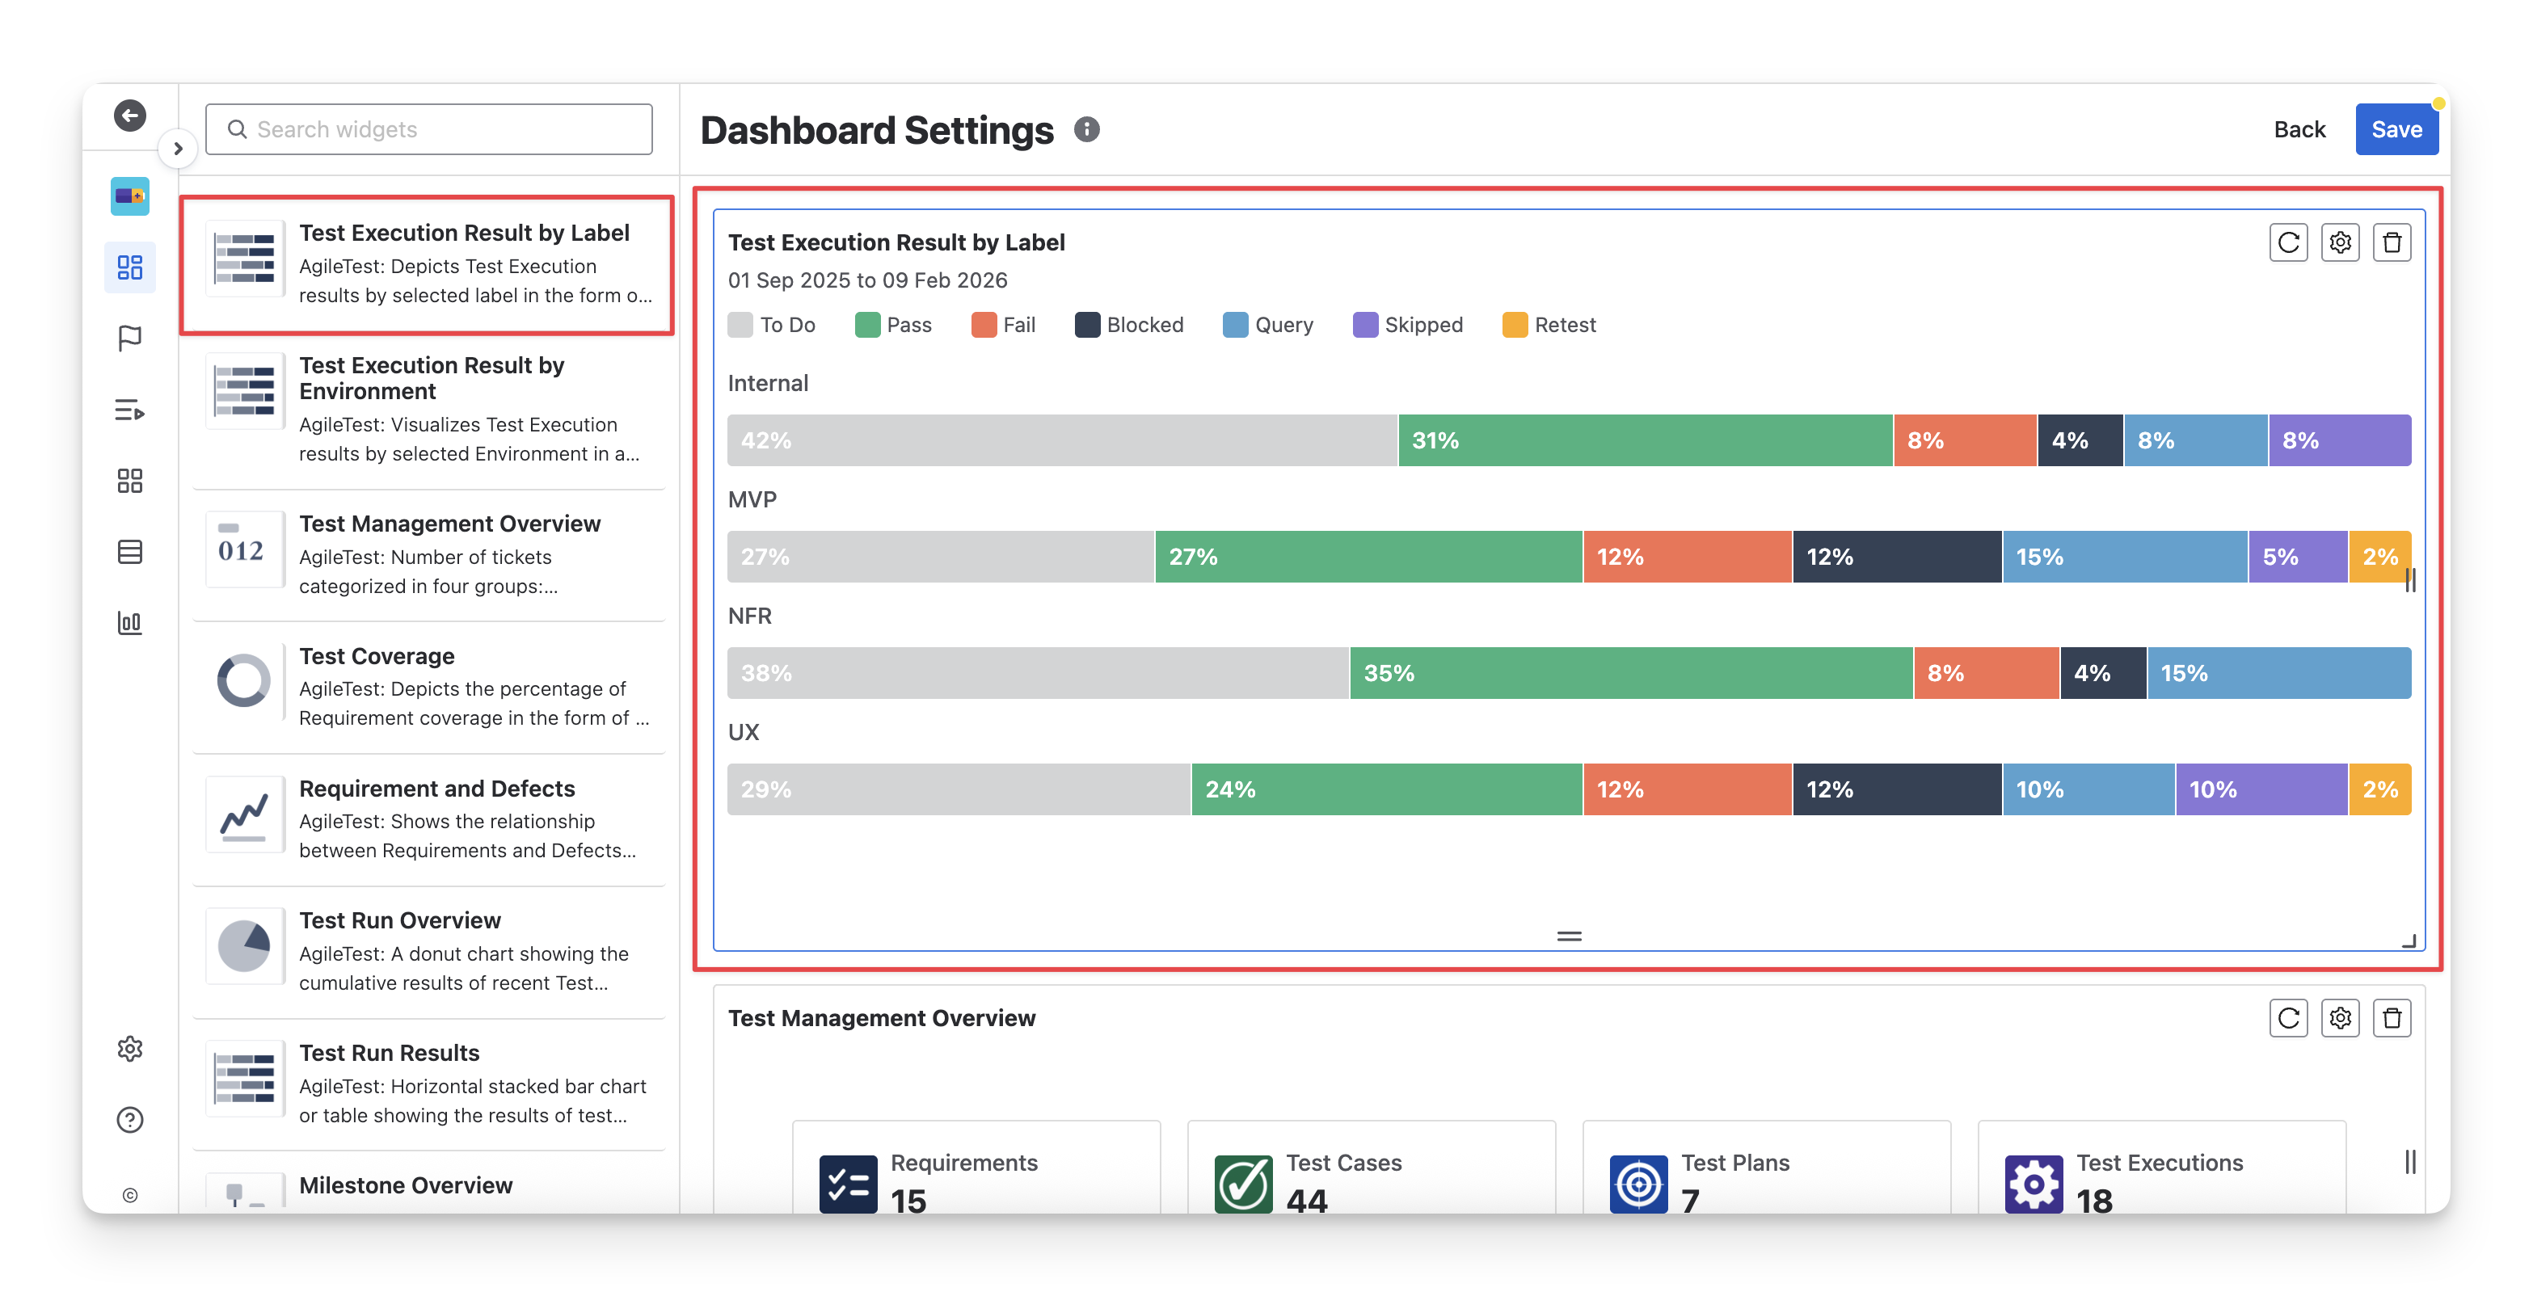Open the flag icon in sidebar

(x=130, y=339)
